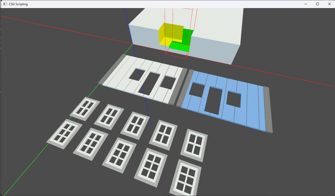
Task: Click the square window hole on the blue wall's right
Action: point(234,99)
